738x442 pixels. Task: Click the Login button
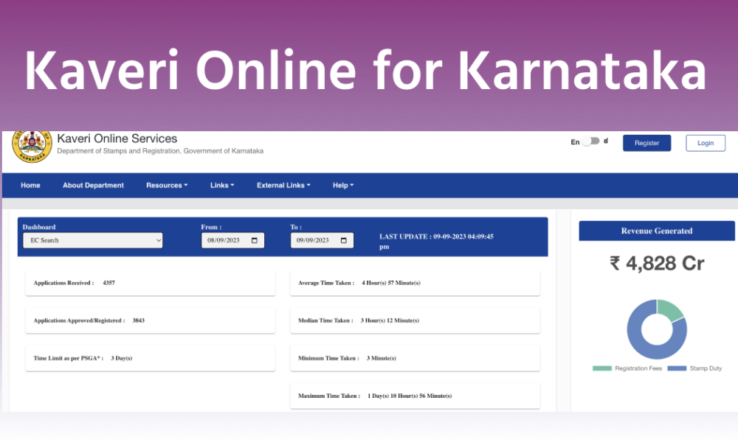(705, 143)
